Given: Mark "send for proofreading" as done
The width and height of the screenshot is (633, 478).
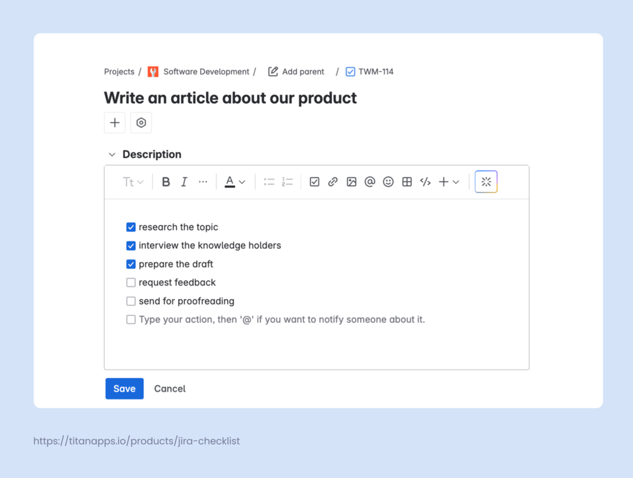Looking at the screenshot, I should coord(131,301).
